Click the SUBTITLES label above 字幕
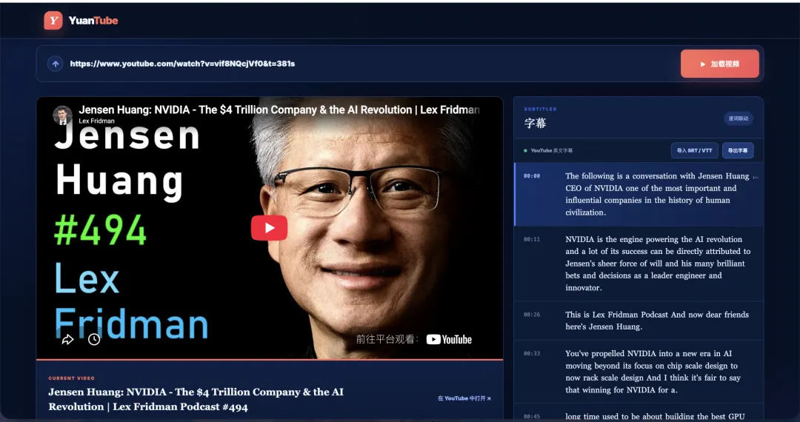 point(540,109)
